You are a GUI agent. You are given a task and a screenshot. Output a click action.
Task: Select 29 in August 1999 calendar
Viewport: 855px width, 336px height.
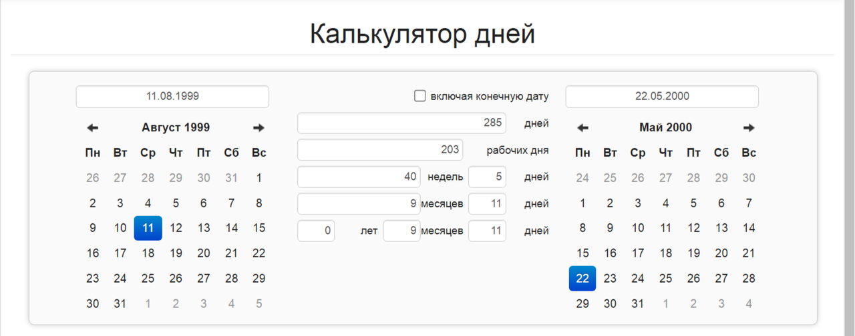pos(259,279)
